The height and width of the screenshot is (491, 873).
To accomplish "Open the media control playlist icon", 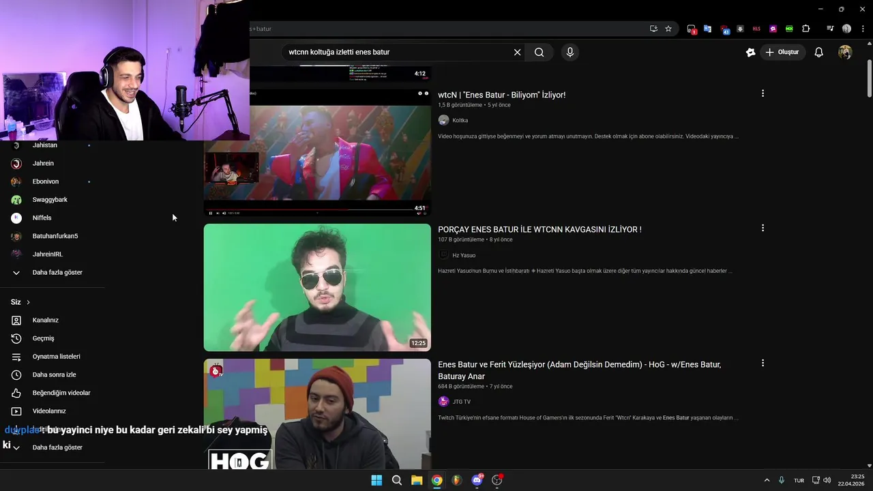I will click(x=830, y=29).
